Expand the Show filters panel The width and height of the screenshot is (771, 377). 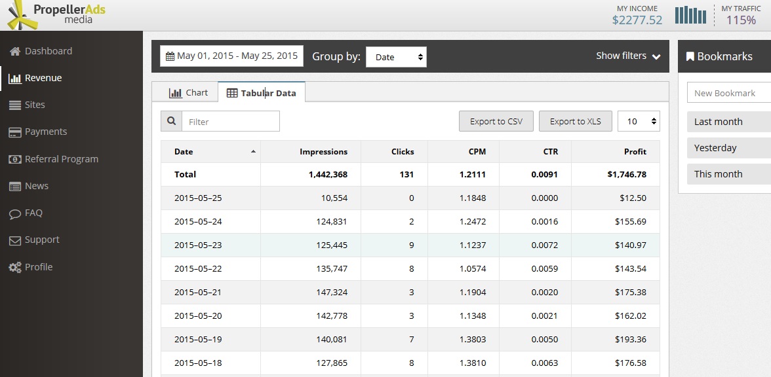tap(628, 56)
